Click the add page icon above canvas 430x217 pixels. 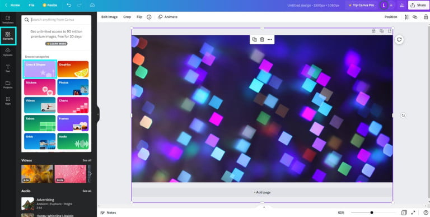point(390,31)
